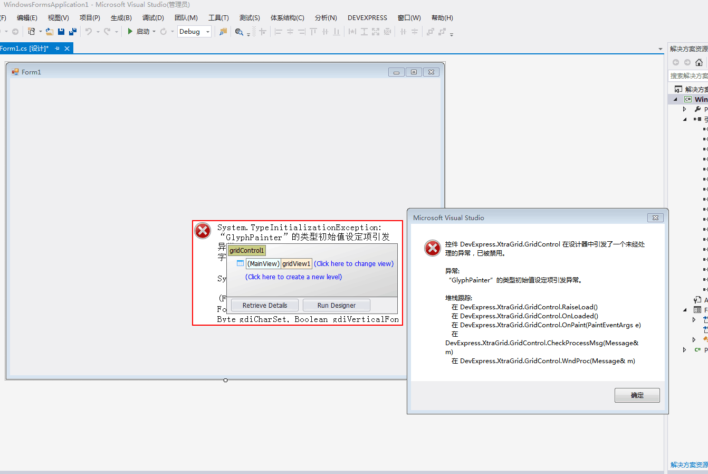Click the 'Click here to change view' link
Screen dimensions: 708x474
tap(354, 264)
